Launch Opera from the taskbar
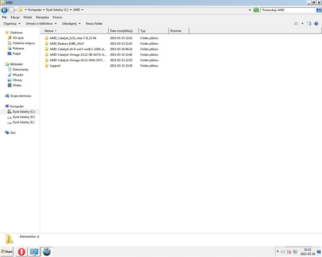 21,251
